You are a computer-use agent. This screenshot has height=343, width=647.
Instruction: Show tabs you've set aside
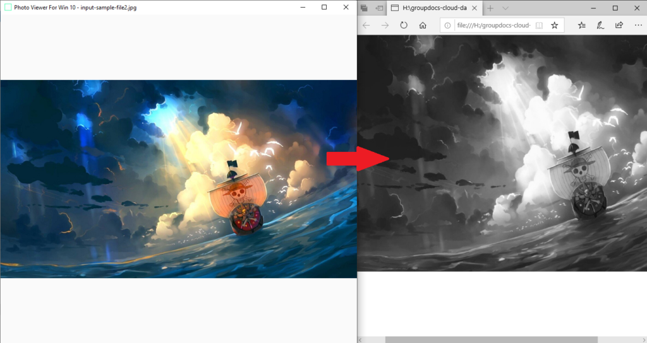click(x=364, y=8)
